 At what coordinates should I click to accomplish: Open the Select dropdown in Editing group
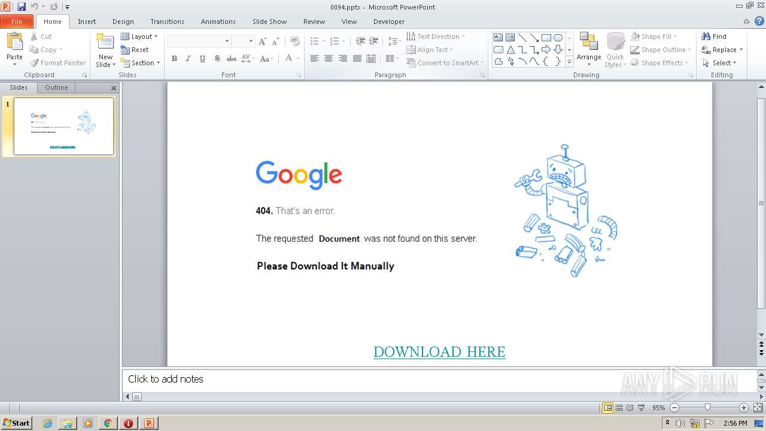[x=719, y=63]
